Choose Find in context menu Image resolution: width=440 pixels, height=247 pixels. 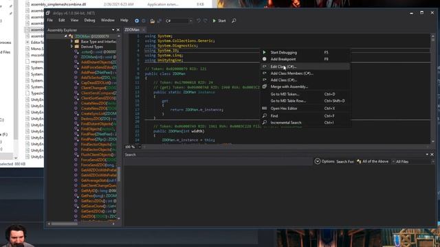point(305,116)
